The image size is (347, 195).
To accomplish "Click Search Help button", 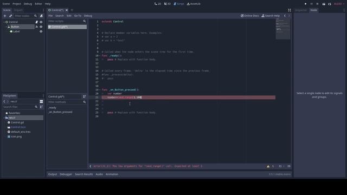I will tap(271, 16).
